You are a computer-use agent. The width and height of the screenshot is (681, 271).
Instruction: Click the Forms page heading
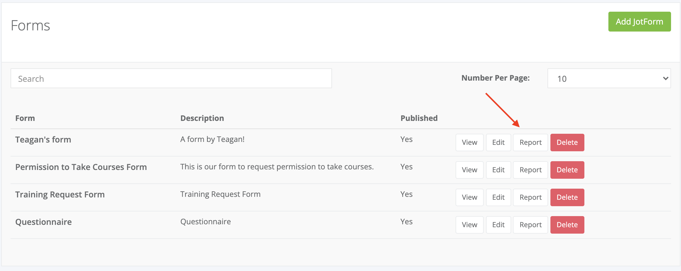30,25
